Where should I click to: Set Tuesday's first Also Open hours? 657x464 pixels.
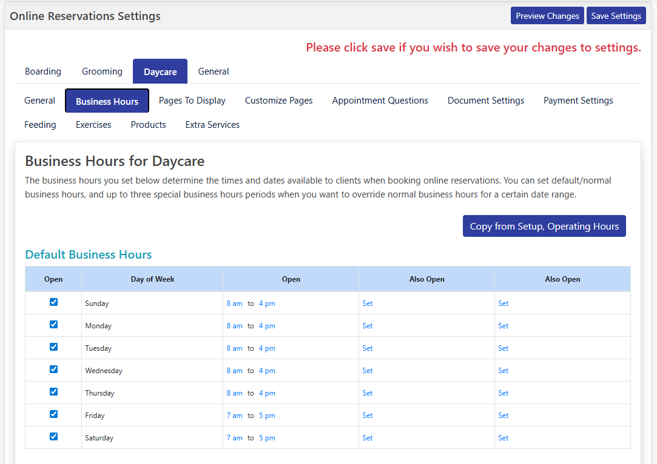(368, 348)
